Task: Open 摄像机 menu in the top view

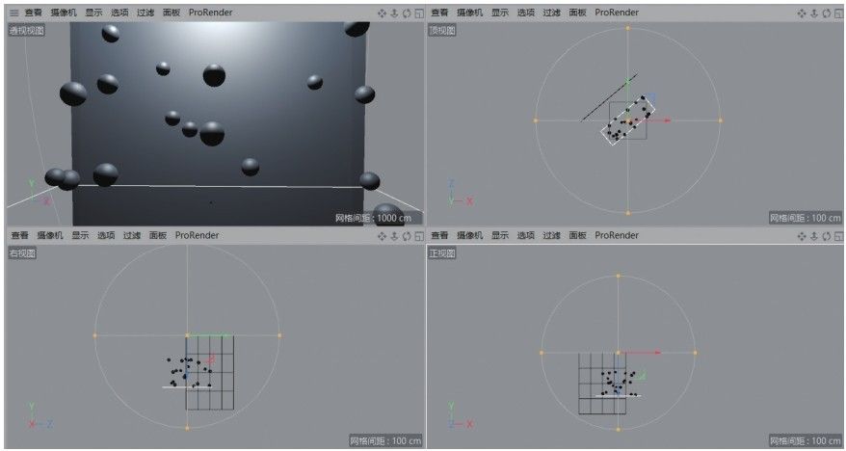Action: 470,13
